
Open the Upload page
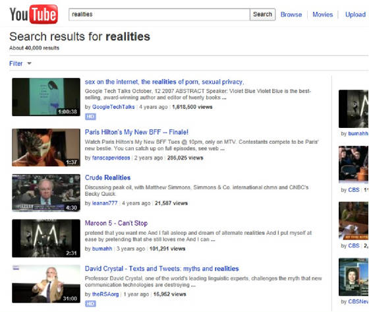pos(355,15)
